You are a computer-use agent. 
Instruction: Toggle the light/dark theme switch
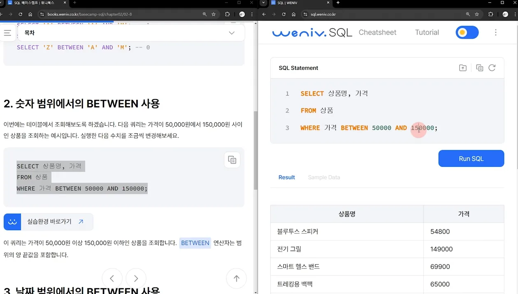tap(467, 32)
